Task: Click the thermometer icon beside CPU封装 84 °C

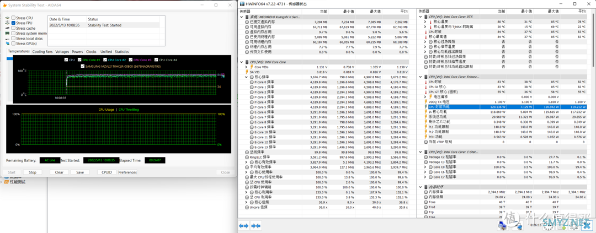Action: click(425, 31)
